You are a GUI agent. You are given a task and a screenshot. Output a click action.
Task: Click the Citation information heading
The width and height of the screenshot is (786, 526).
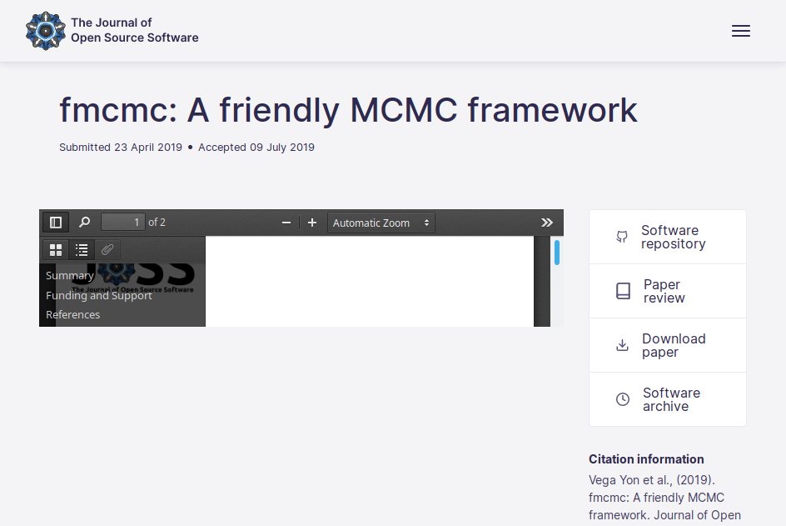coord(646,459)
